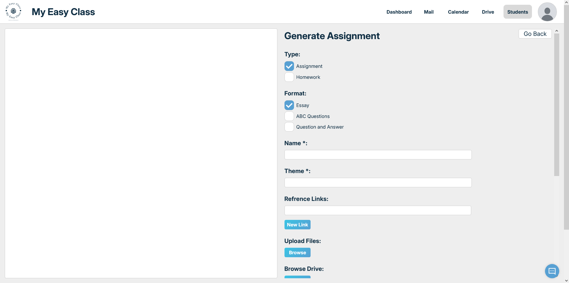Uncheck the Essay format checkbox
Viewport: 569px width, 283px height.
coord(289,105)
